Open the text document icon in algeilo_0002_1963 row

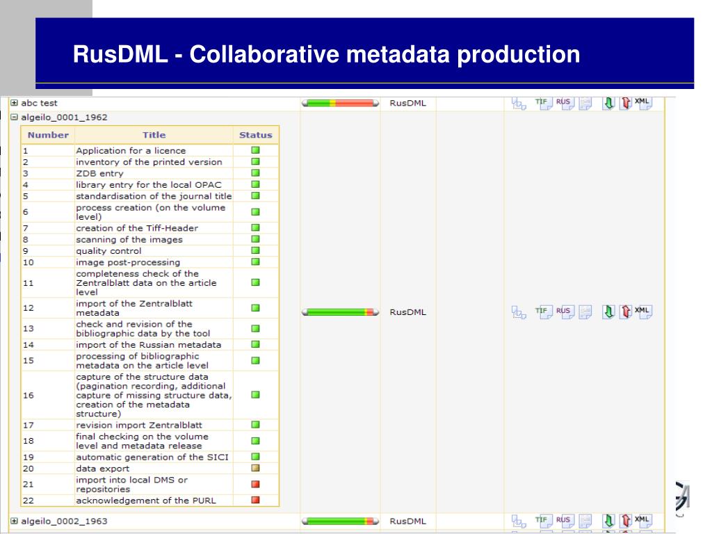(x=585, y=521)
